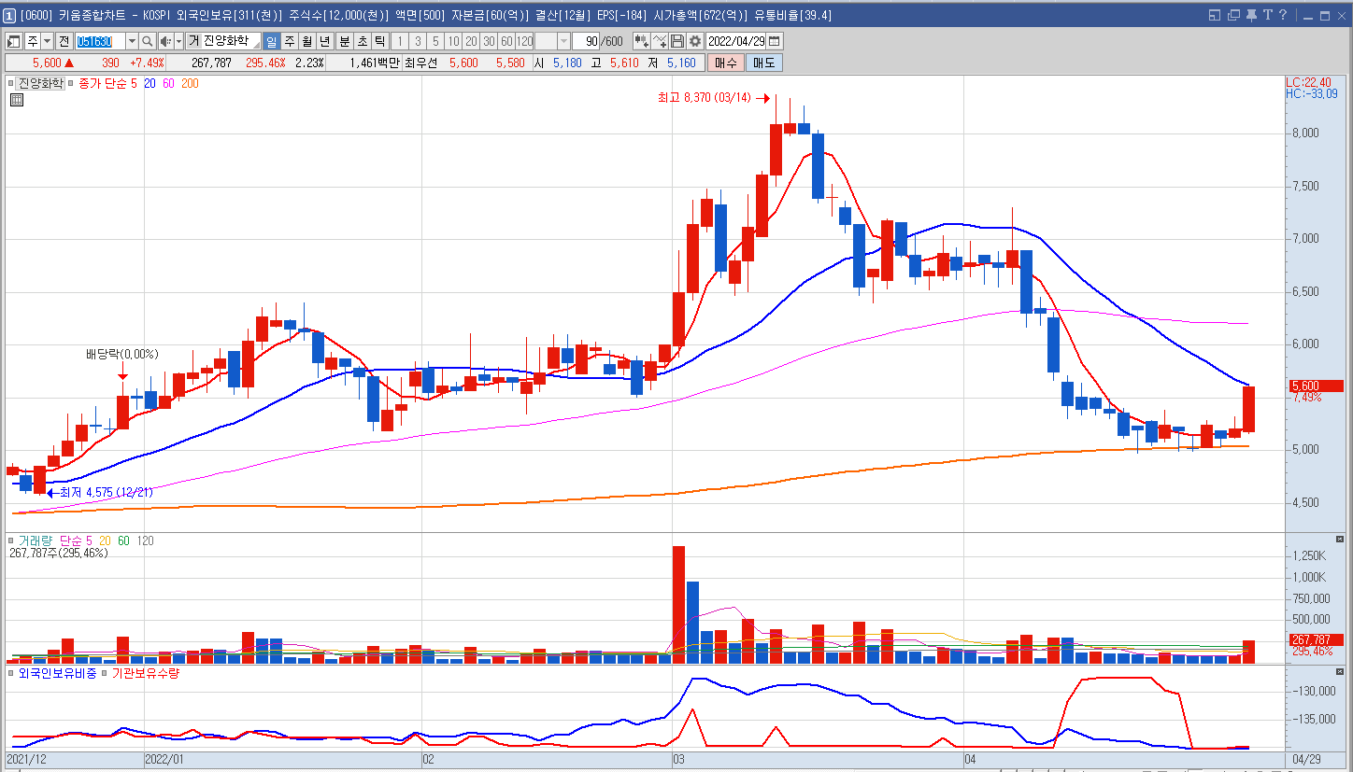Click the 최저 4,575 (12/21) annotation
The width and height of the screenshot is (1353, 772).
(106, 492)
